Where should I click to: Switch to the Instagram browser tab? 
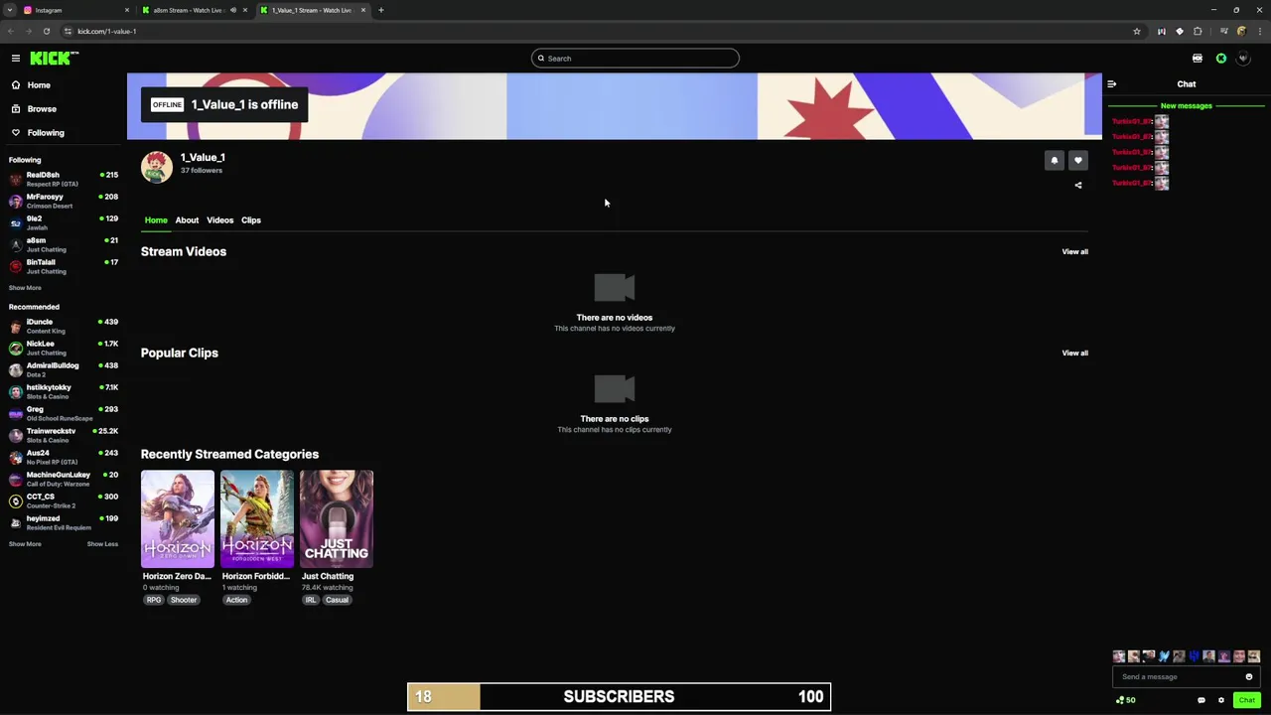(x=74, y=10)
